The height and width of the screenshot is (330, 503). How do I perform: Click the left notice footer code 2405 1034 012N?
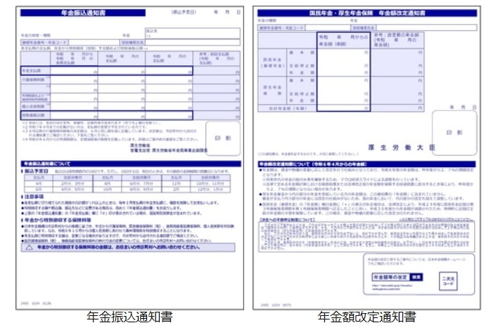[36, 303]
